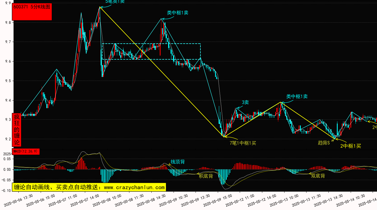This screenshot has width=377, height=210.
Task: Click the 9.8 price axis label
Action: pyautogui.click(x=8, y=22)
